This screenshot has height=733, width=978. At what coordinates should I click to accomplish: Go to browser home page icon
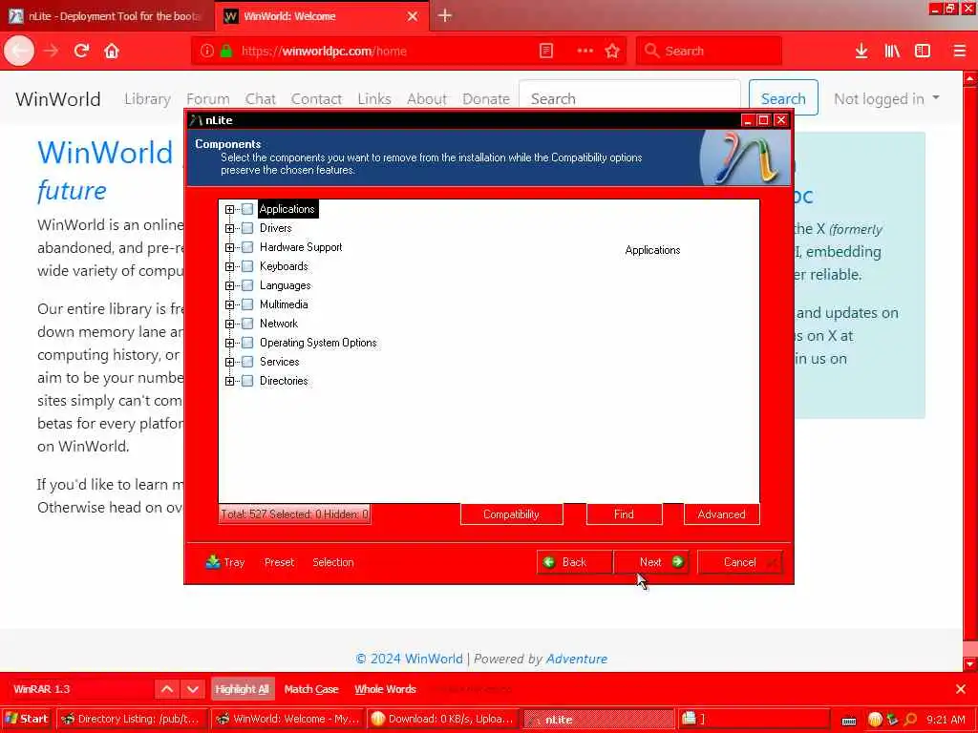[112, 51]
